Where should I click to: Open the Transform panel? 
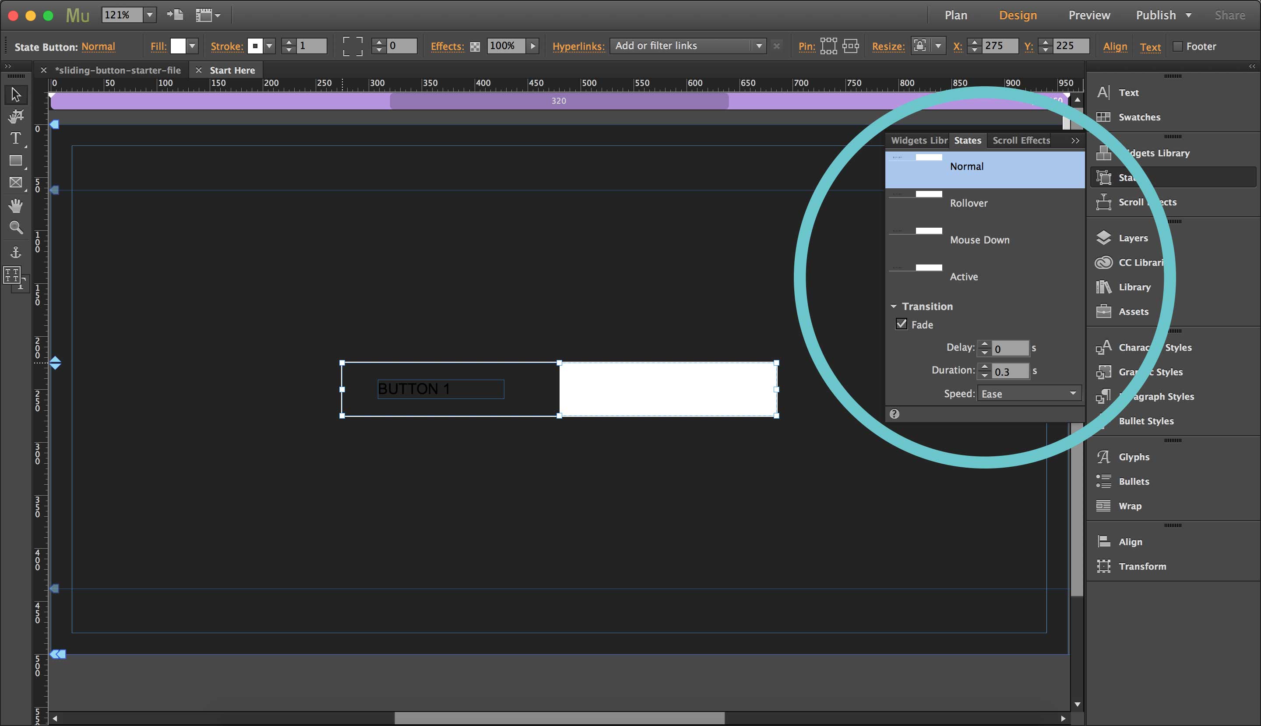pos(1142,566)
